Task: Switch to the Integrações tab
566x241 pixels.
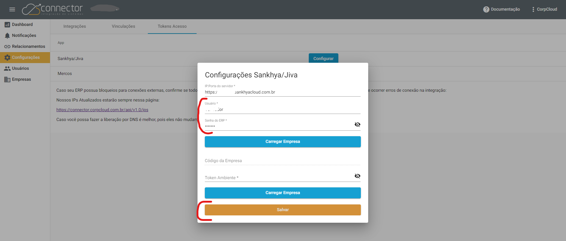Action: click(x=75, y=26)
